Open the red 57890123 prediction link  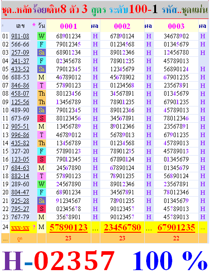(68, 227)
